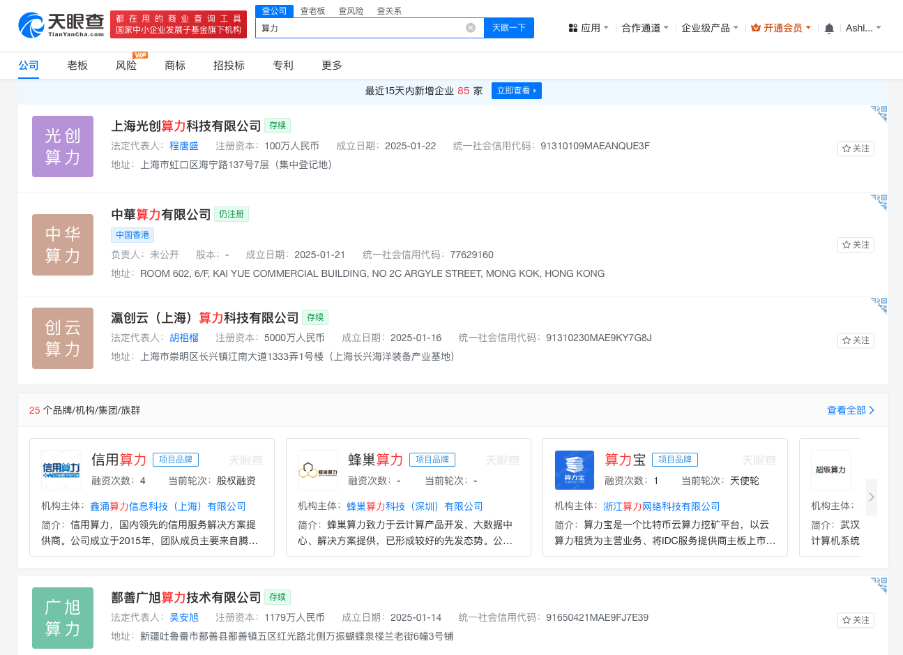
Task: Click the 广旭算力 green company avatar
Action: [63, 618]
